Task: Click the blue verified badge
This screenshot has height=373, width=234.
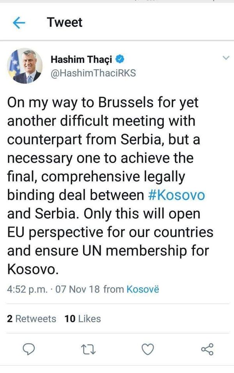Action: [x=120, y=59]
